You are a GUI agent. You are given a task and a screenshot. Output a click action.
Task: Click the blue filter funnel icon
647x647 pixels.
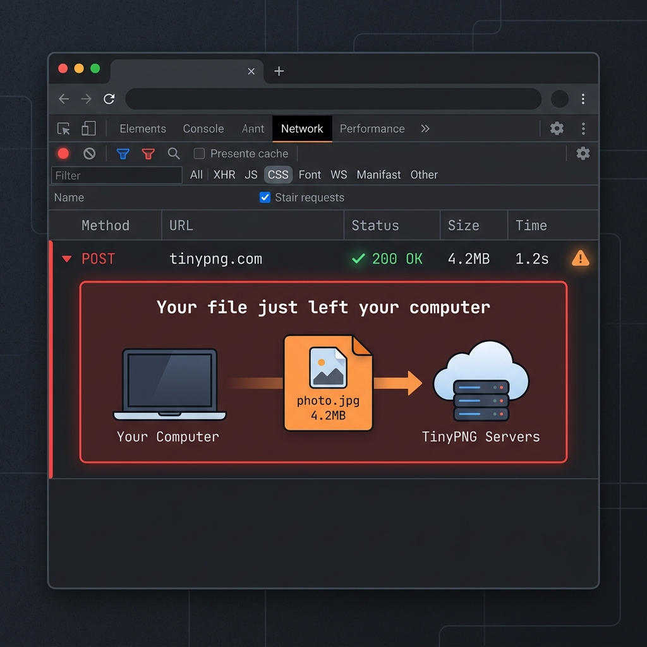pos(123,154)
